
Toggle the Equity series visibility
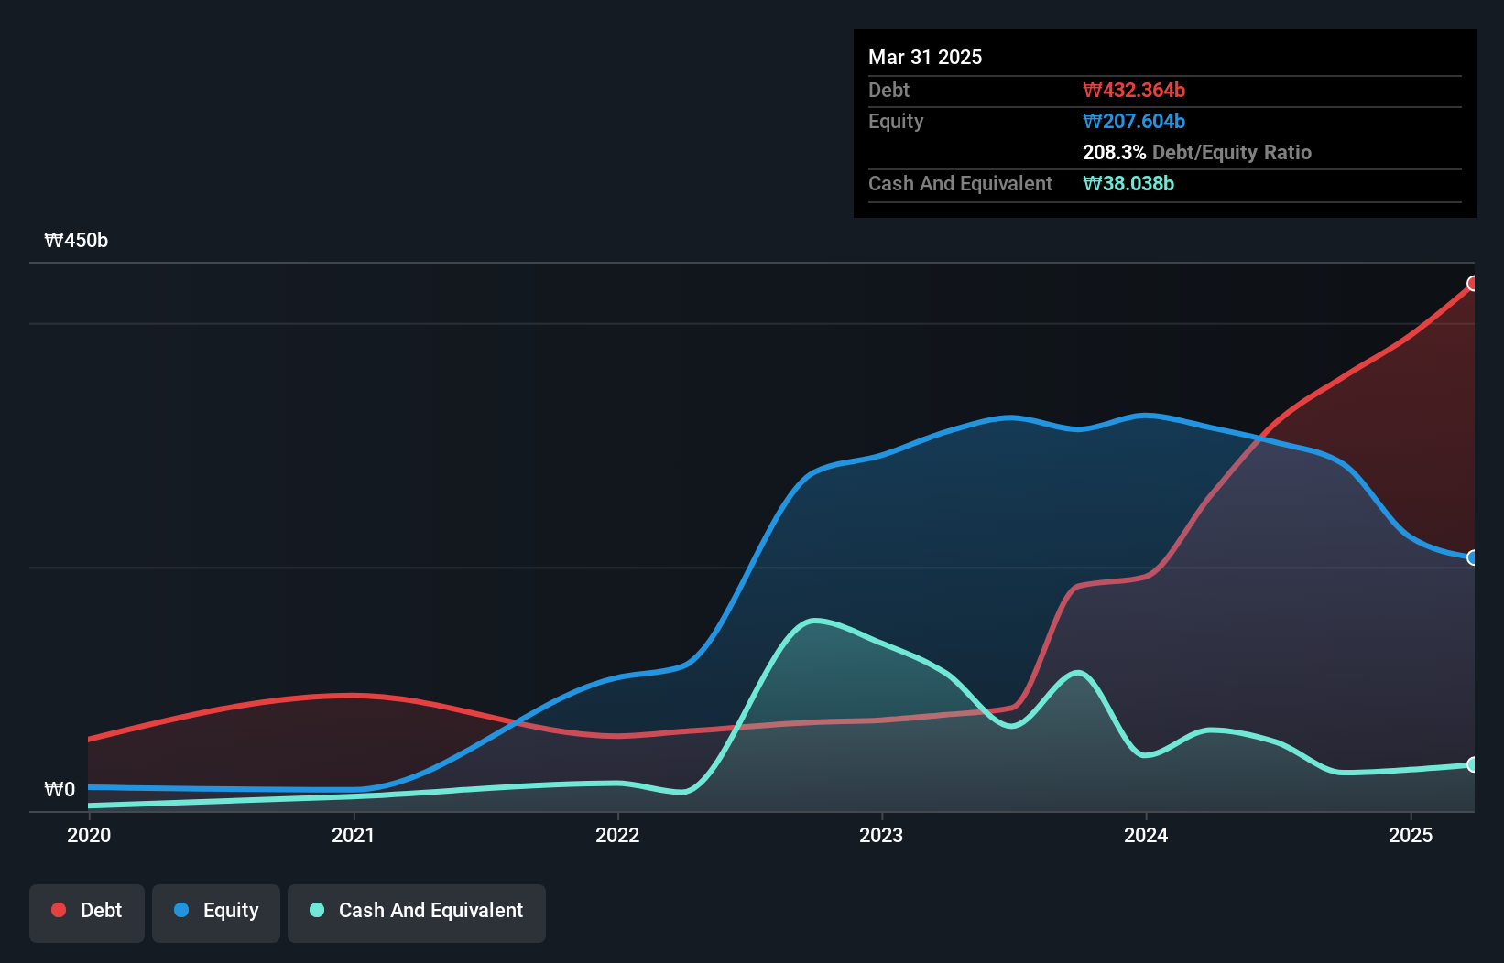(x=216, y=912)
